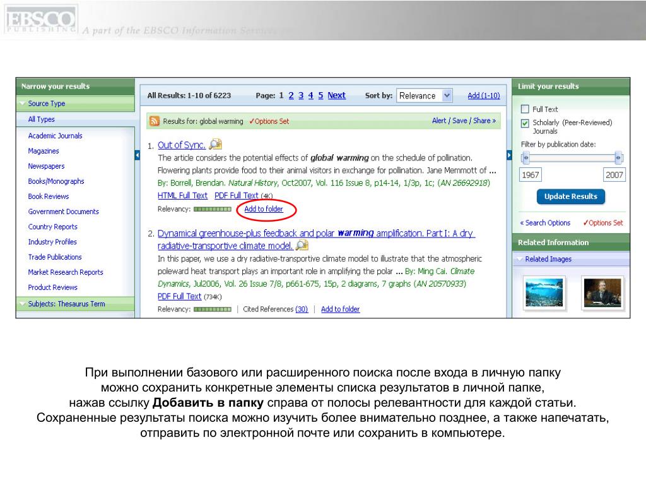Open HTML Full Text for Out of Sync
This screenshot has width=646, height=485.
[x=182, y=196]
